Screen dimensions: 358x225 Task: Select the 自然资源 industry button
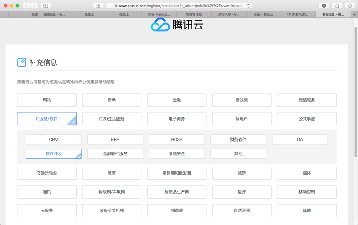coord(242,211)
